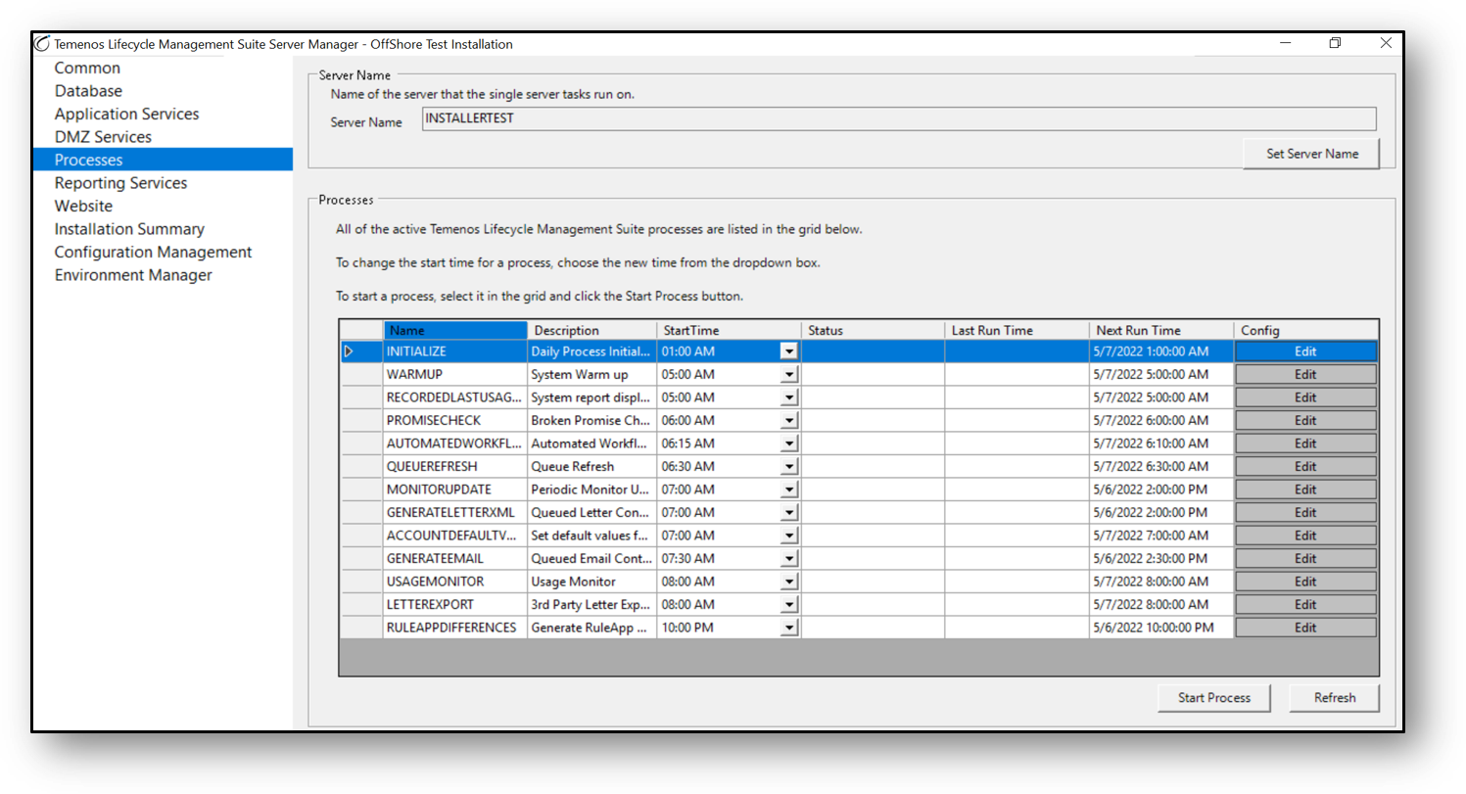Open the Database section
The width and height of the screenshot is (1466, 794).
point(88,91)
